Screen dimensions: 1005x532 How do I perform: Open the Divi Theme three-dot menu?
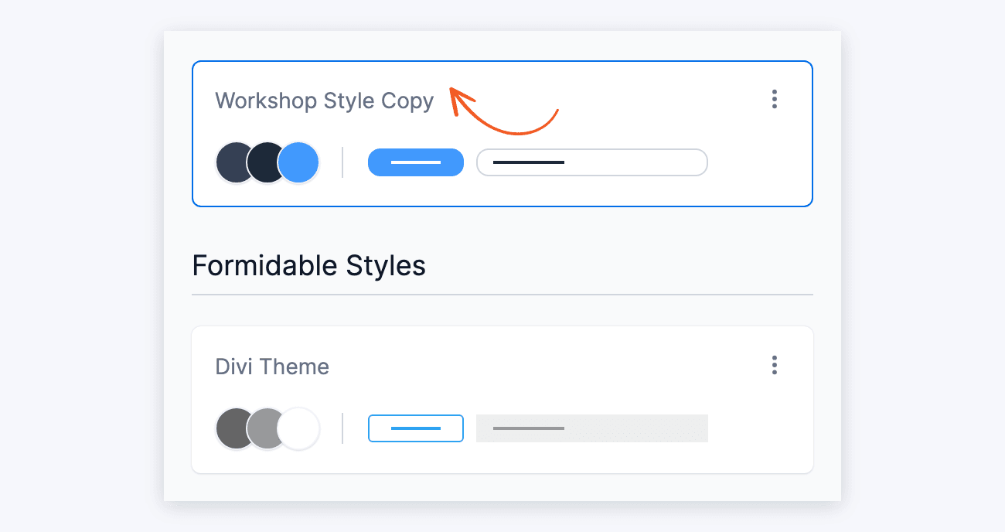coord(774,365)
